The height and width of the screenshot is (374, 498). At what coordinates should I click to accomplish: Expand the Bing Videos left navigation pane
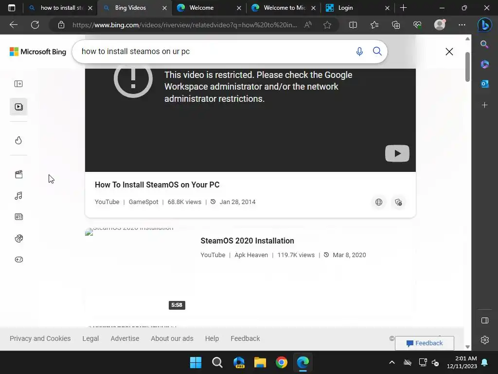(x=18, y=84)
